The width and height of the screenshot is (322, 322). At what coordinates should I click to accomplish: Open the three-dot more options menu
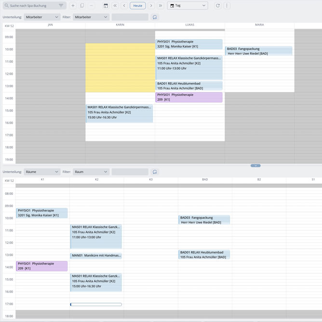tap(227, 6)
